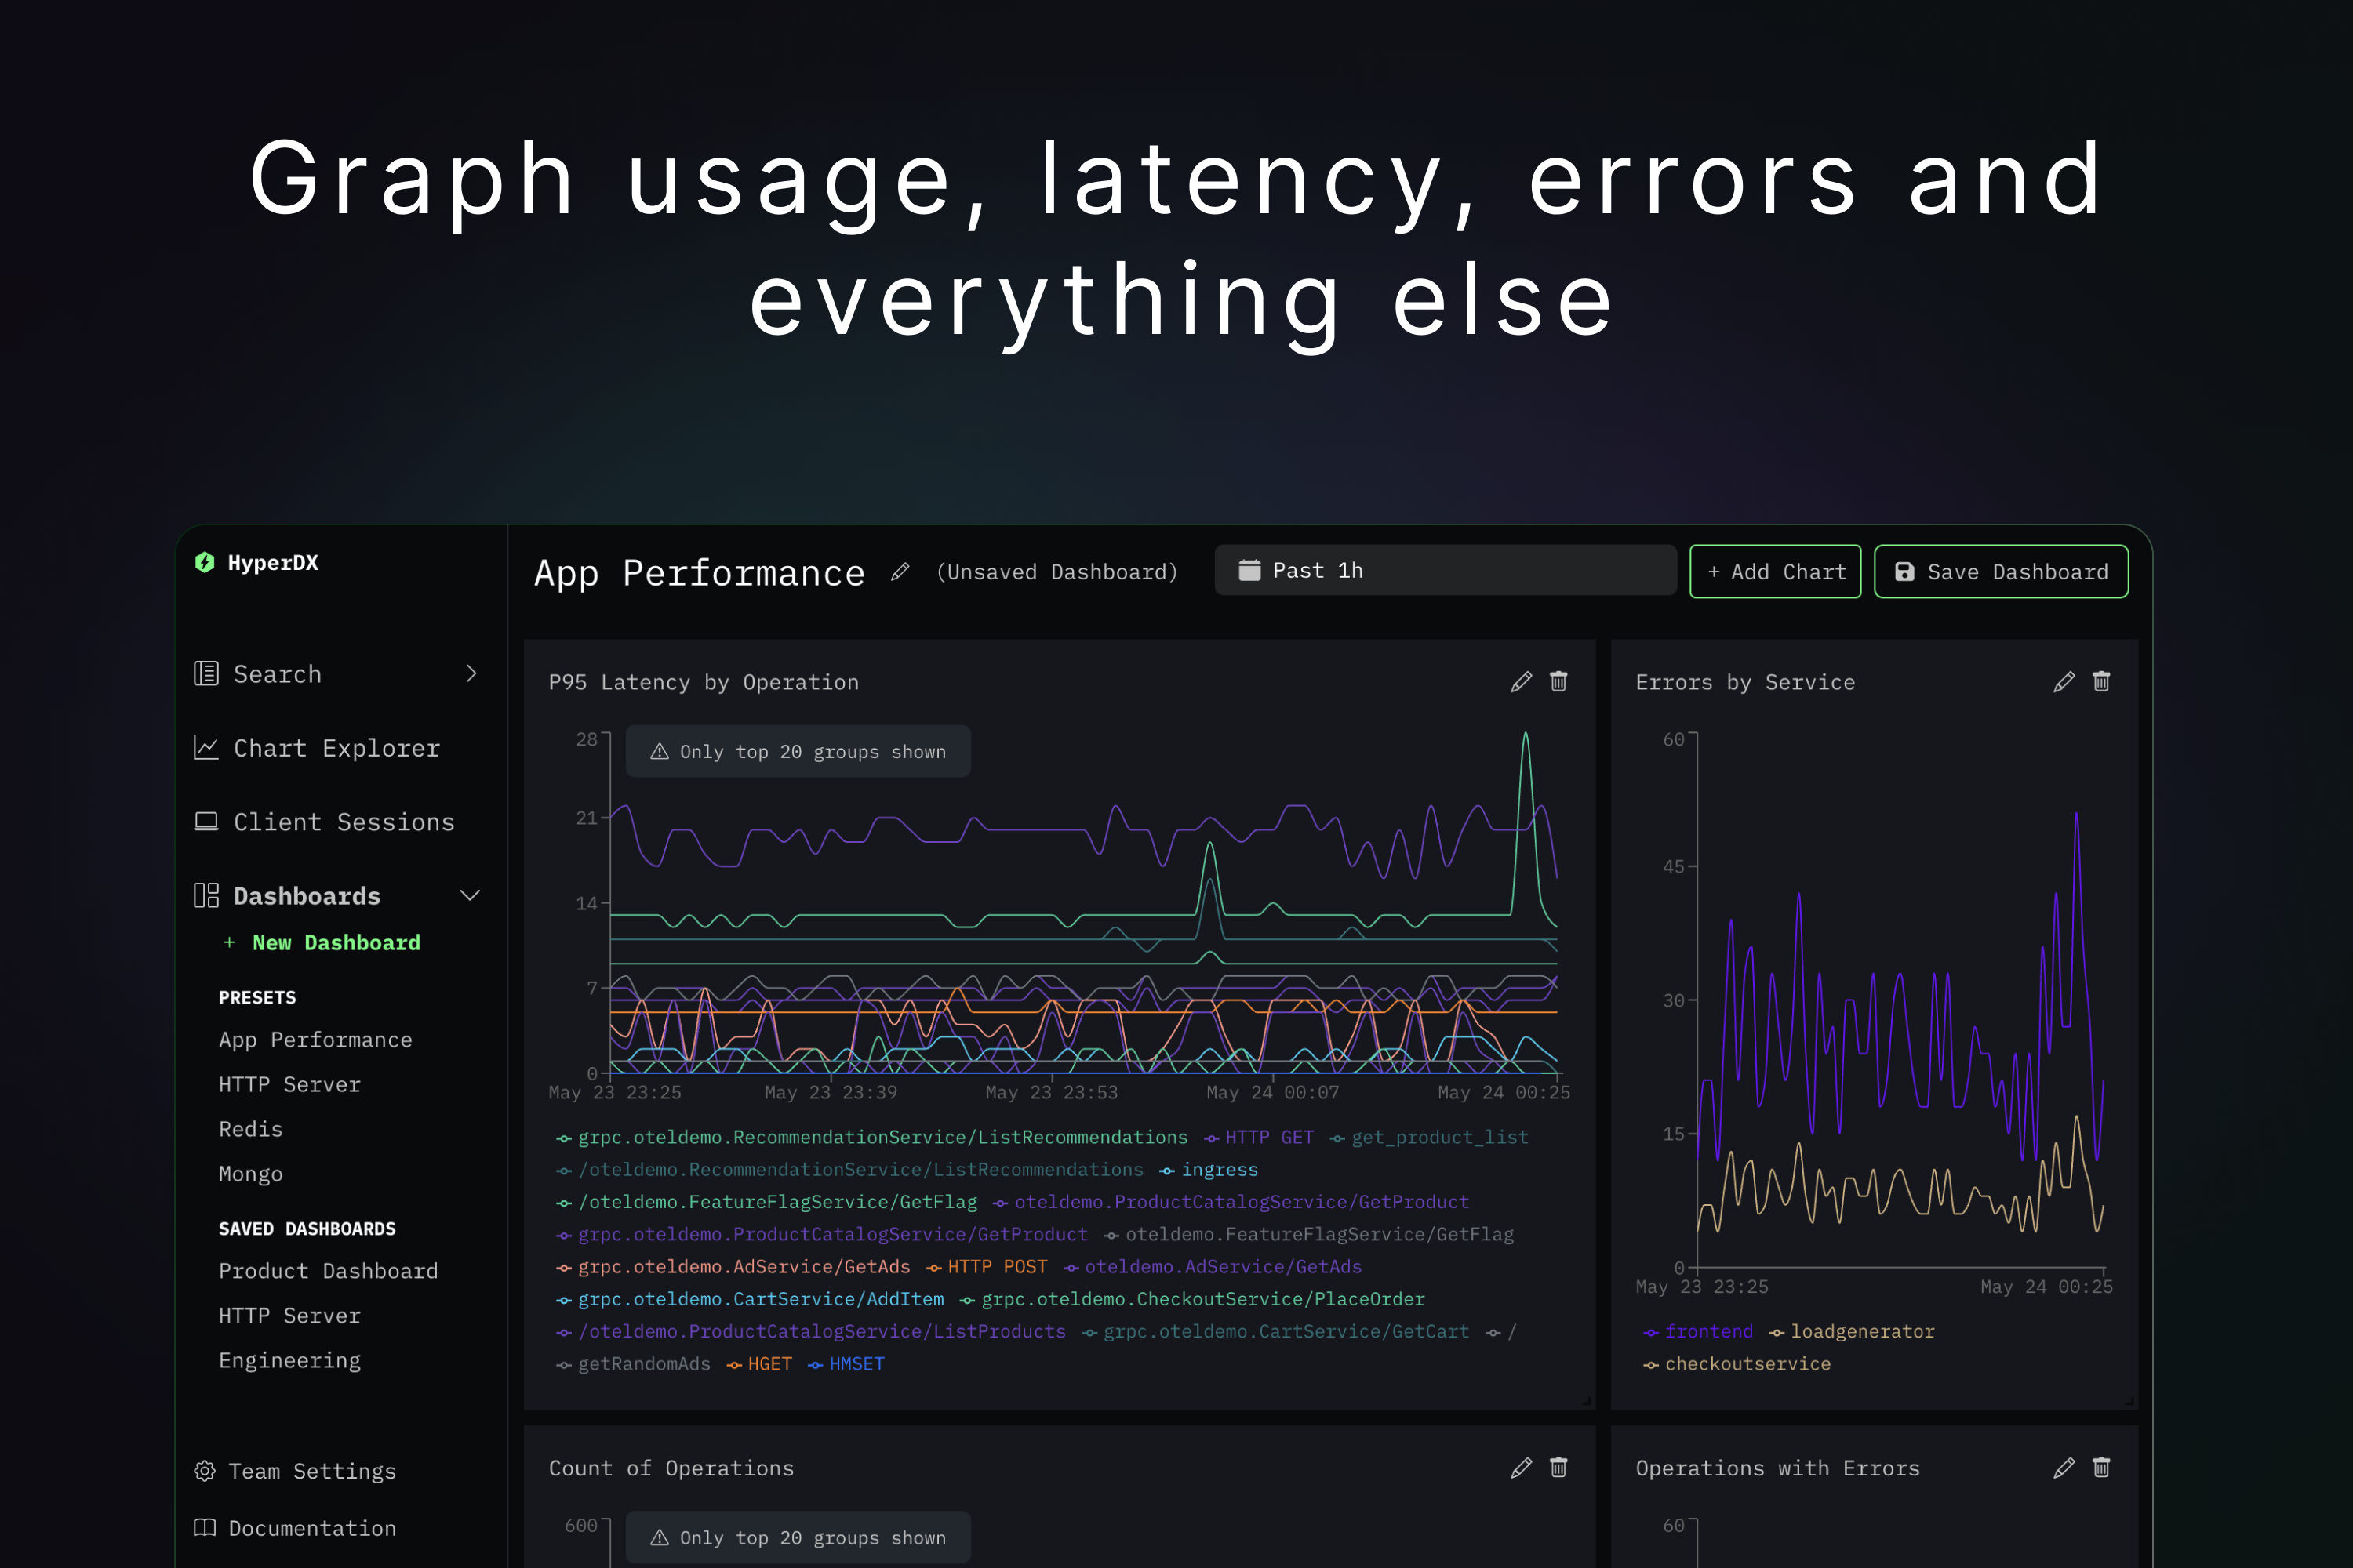
Task: Delete the Errors by Service chart
Action: (x=2101, y=682)
